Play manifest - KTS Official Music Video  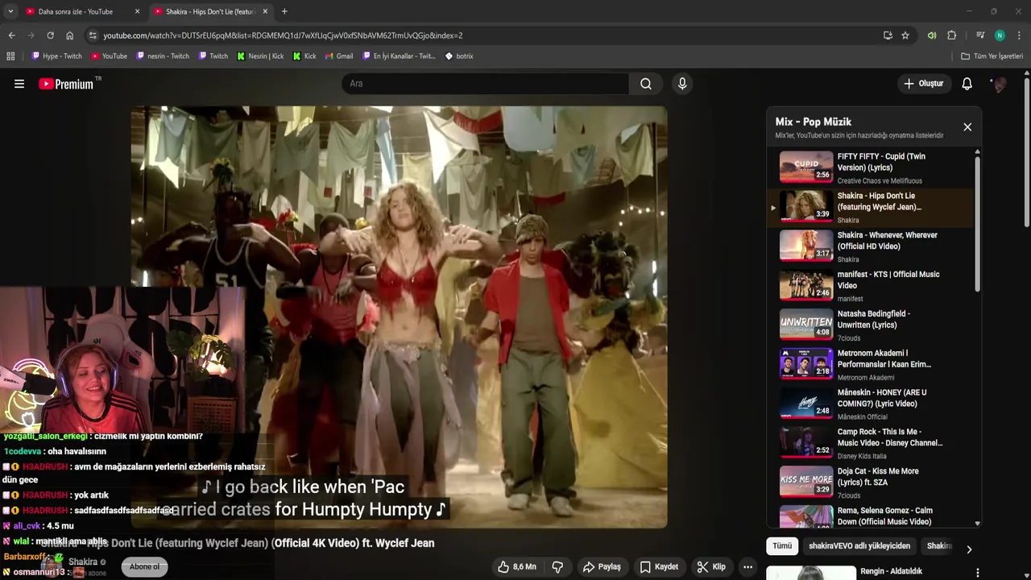(870, 286)
